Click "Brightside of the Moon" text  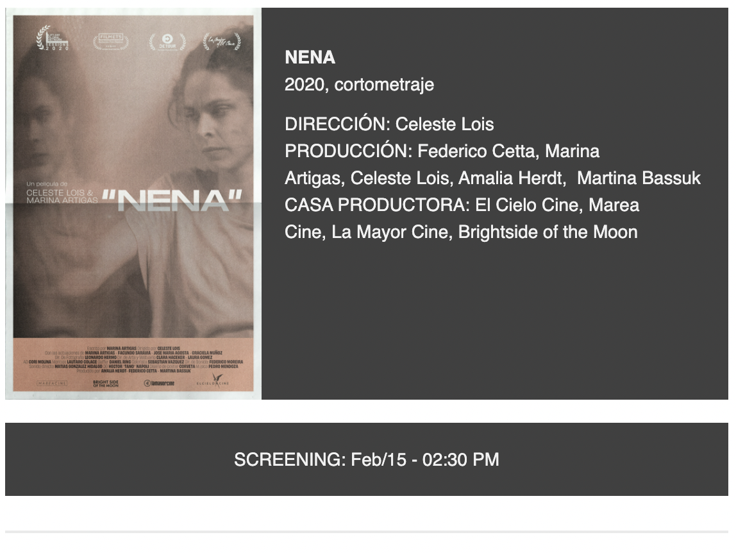point(548,232)
